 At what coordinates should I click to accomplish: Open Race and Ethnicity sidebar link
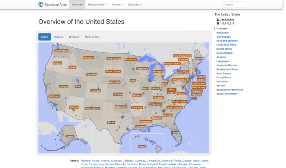tap(227, 41)
